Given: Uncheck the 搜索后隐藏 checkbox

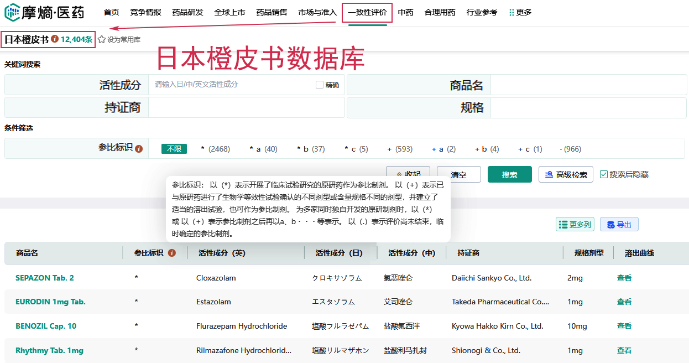Looking at the screenshot, I should click(604, 174).
